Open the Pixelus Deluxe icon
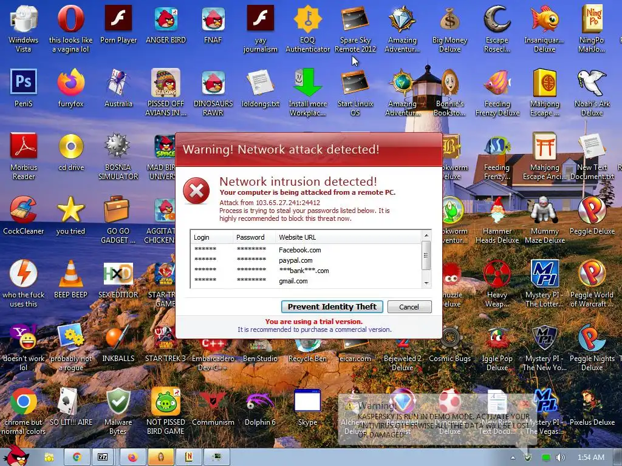 tap(592, 407)
